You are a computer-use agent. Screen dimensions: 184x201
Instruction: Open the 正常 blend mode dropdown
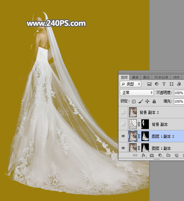137,93
